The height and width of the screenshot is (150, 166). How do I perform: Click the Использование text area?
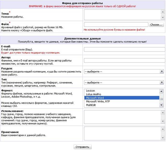tap(124, 117)
